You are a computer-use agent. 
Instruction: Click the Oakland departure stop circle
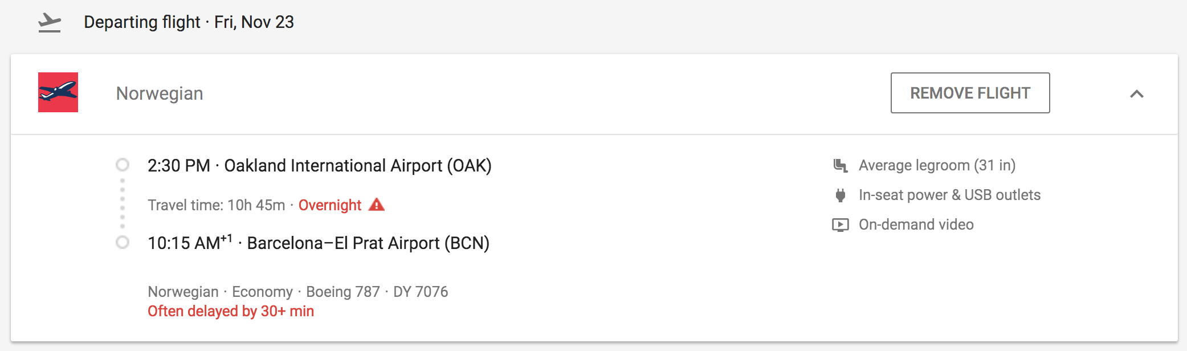tap(123, 165)
